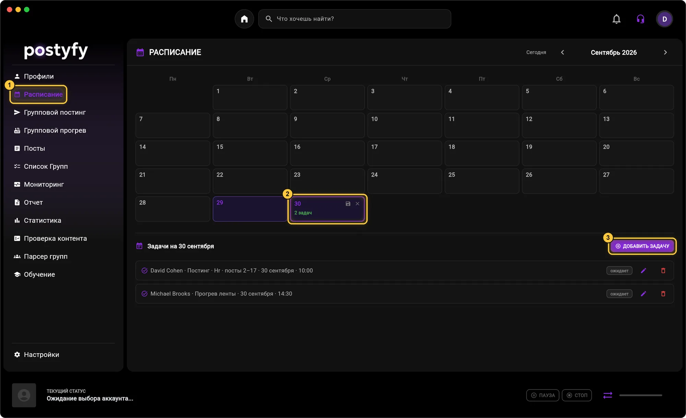This screenshot has width=686, height=418.
Task: Open the home page icon
Action: pos(244,19)
